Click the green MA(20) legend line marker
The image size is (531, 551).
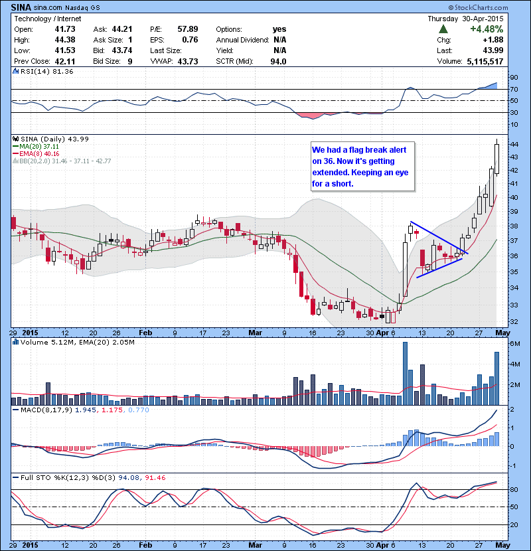[x=15, y=147]
